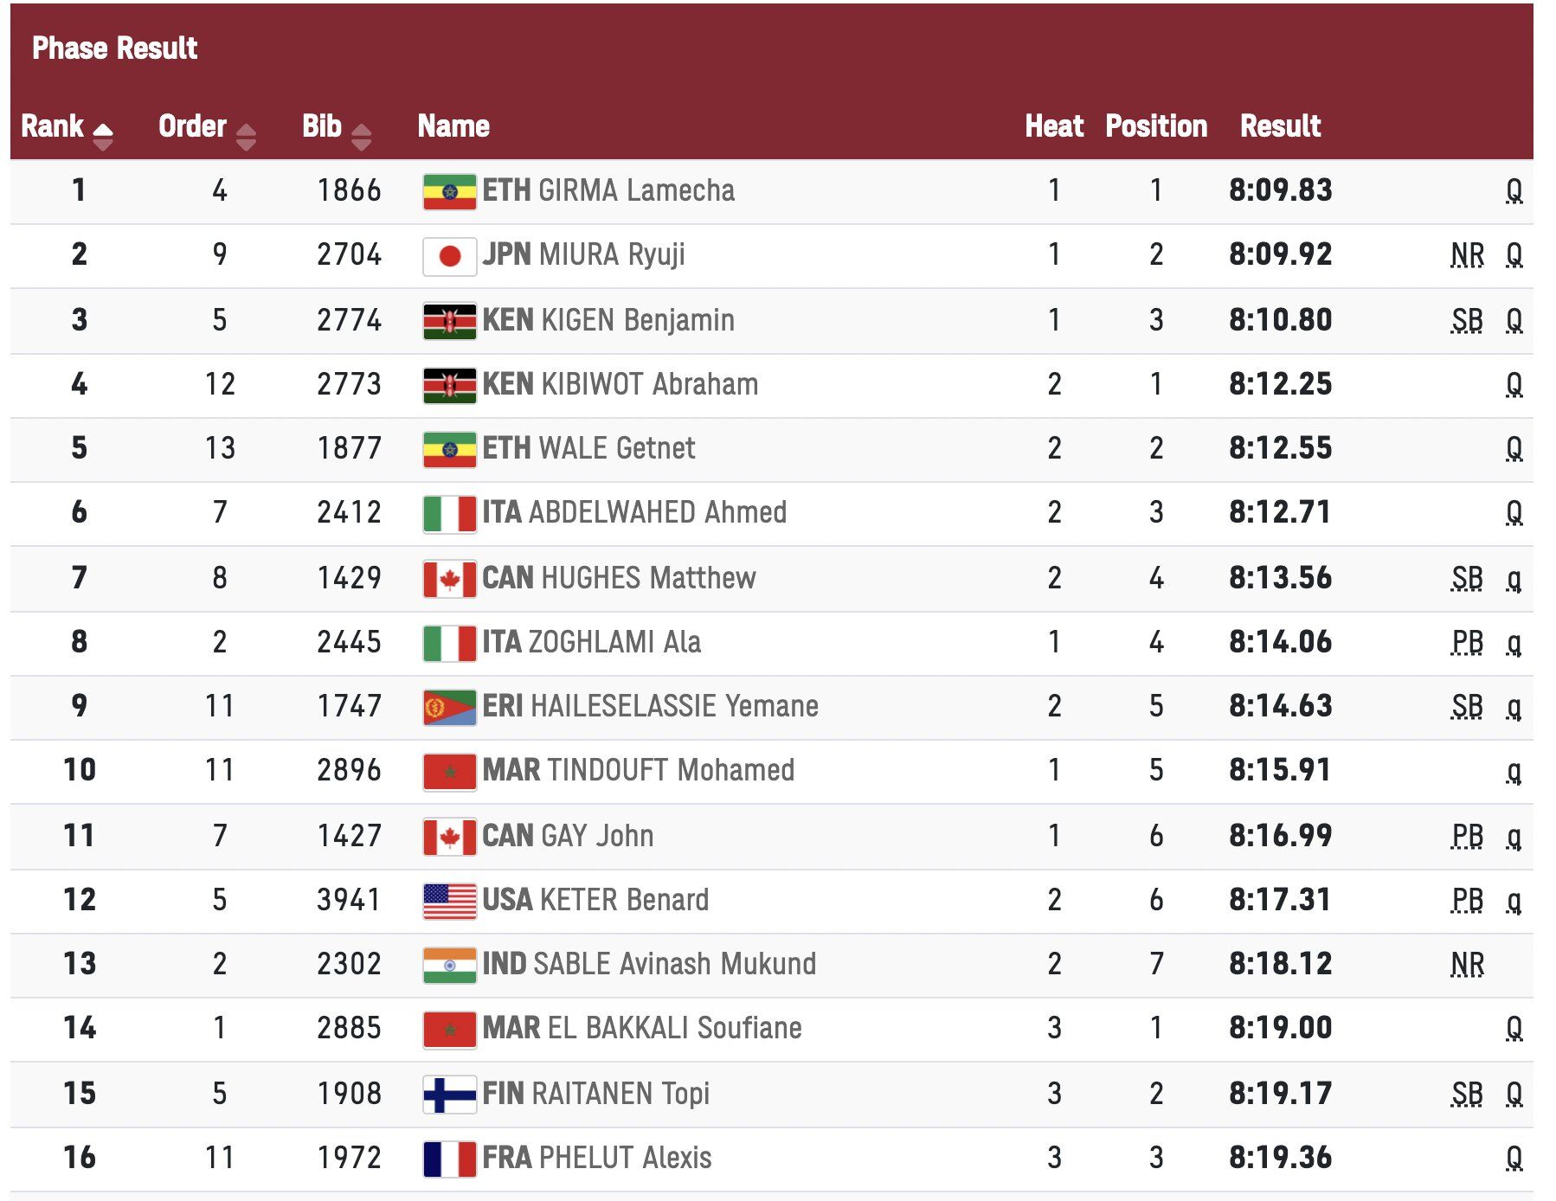The image size is (1556, 1201).
Task: Click PB abbreviation in ZOGHLAMI Ala row
Action: tap(1467, 643)
